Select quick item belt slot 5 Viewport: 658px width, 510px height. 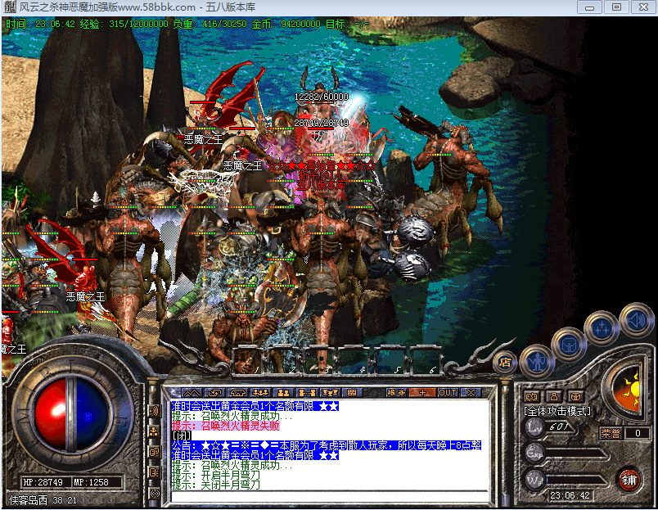pos(390,360)
